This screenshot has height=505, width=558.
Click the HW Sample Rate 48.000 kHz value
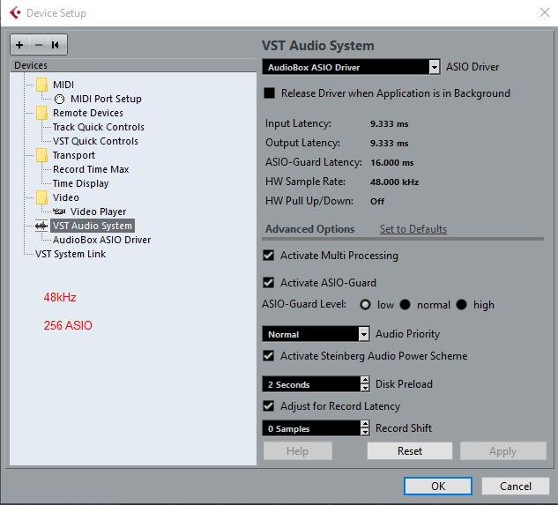click(x=394, y=182)
